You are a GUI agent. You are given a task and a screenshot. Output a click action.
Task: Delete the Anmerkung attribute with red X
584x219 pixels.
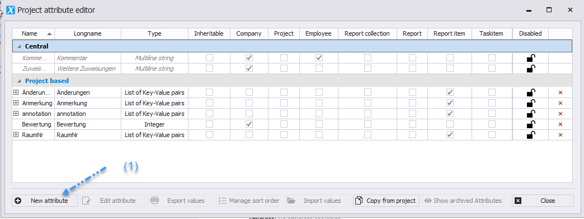click(560, 103)
